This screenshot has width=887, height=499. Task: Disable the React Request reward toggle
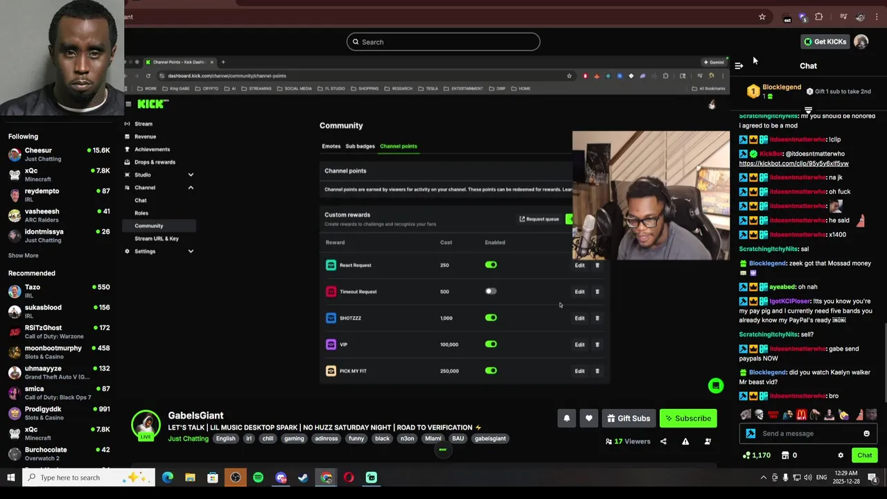491,265
